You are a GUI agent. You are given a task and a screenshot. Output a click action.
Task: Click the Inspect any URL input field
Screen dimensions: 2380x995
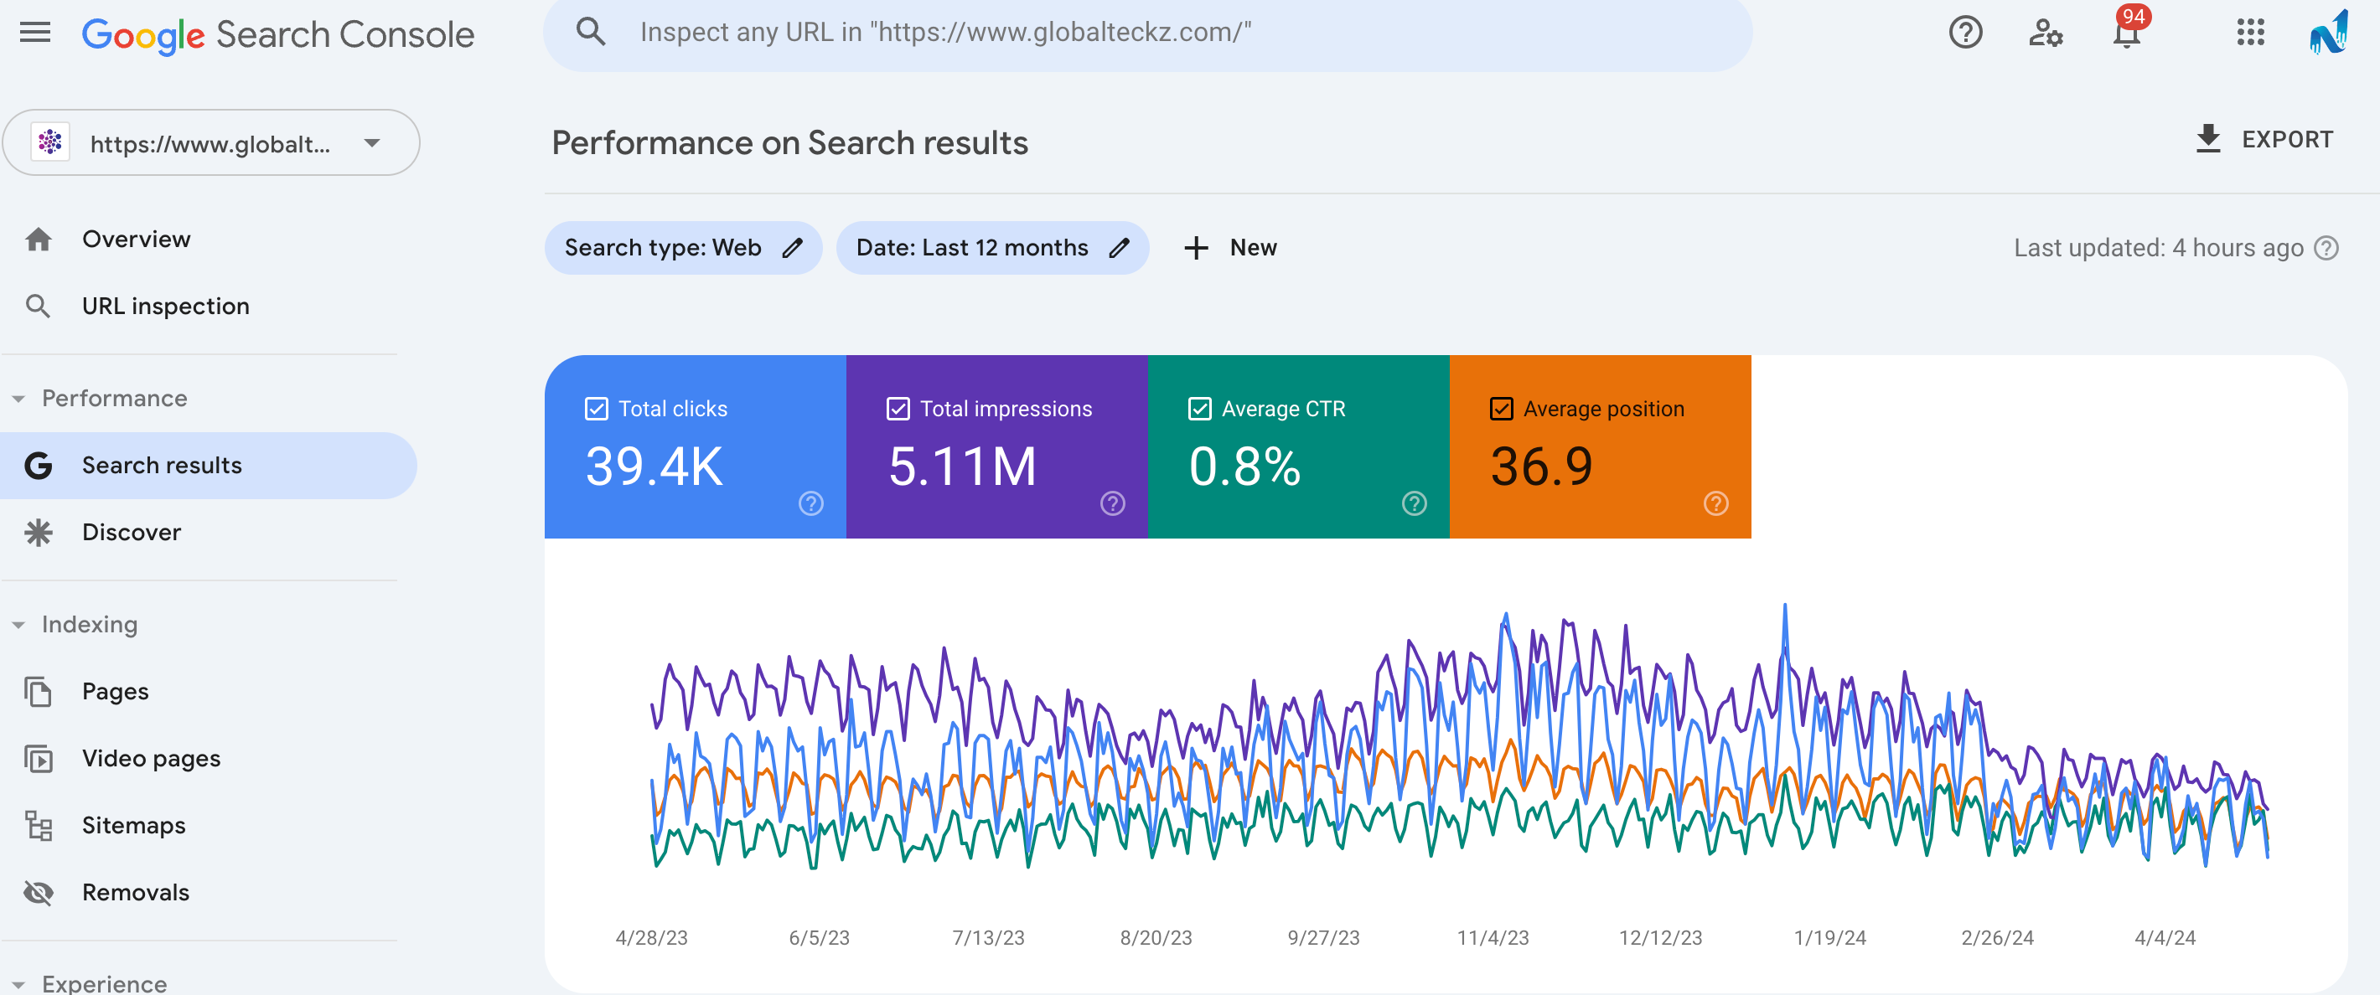click(x=1147, y=34)
